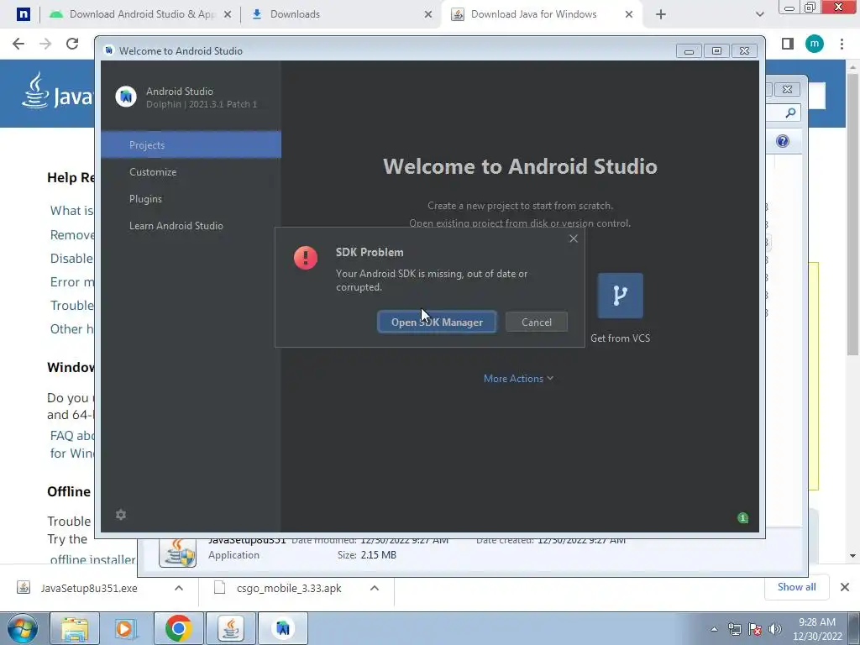Viewport: 860px width, 645px height.
Task: Click the JavaSetup file icon in Explorer details
Action: click(177, 551)
